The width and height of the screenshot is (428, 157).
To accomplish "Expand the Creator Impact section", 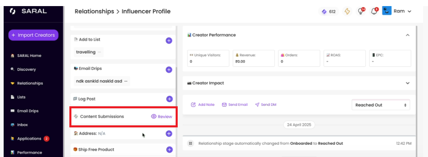I will (408, 83).
